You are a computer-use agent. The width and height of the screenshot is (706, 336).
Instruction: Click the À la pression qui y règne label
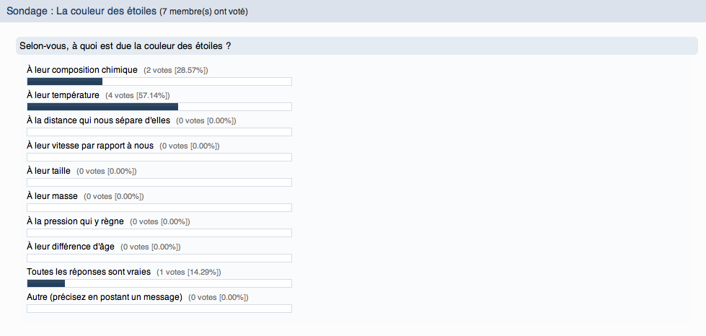tap(75, 221)
